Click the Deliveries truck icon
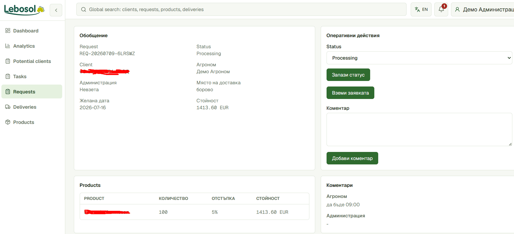This screenshot has width=514, height=234. [x=8, y=107]
